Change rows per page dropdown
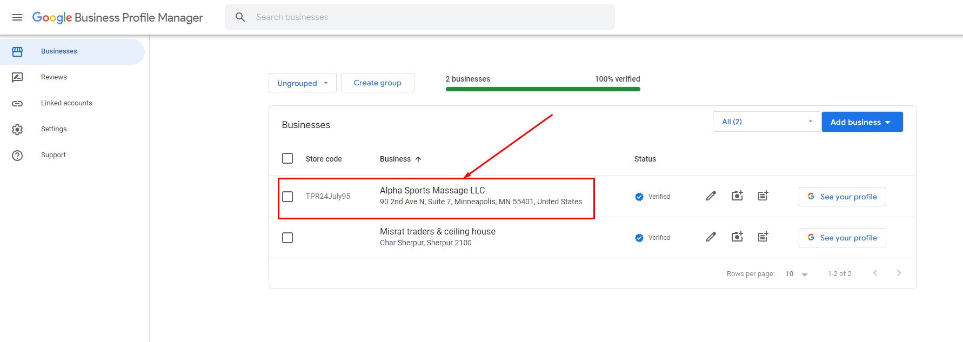Image resolution: width=963 pixels, height=342 pixels. click(x=797, y=274)
